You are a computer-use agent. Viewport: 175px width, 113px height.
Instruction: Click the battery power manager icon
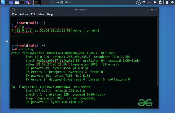click(160, 2)
